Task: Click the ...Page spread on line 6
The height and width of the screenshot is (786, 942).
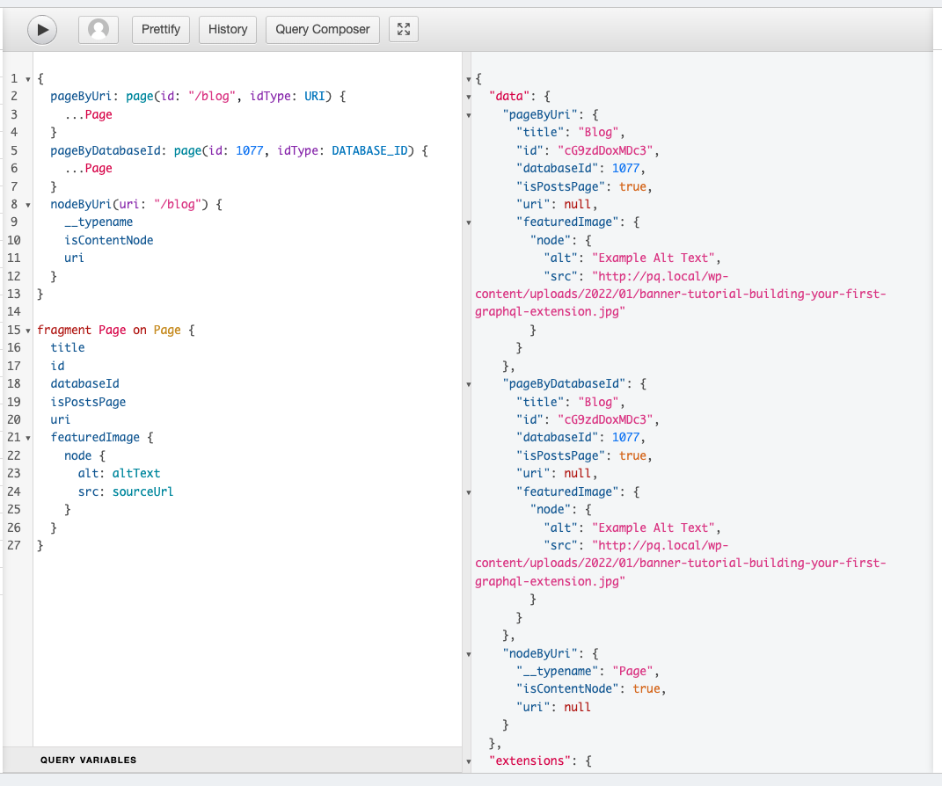Action: (x=88, y=168)
